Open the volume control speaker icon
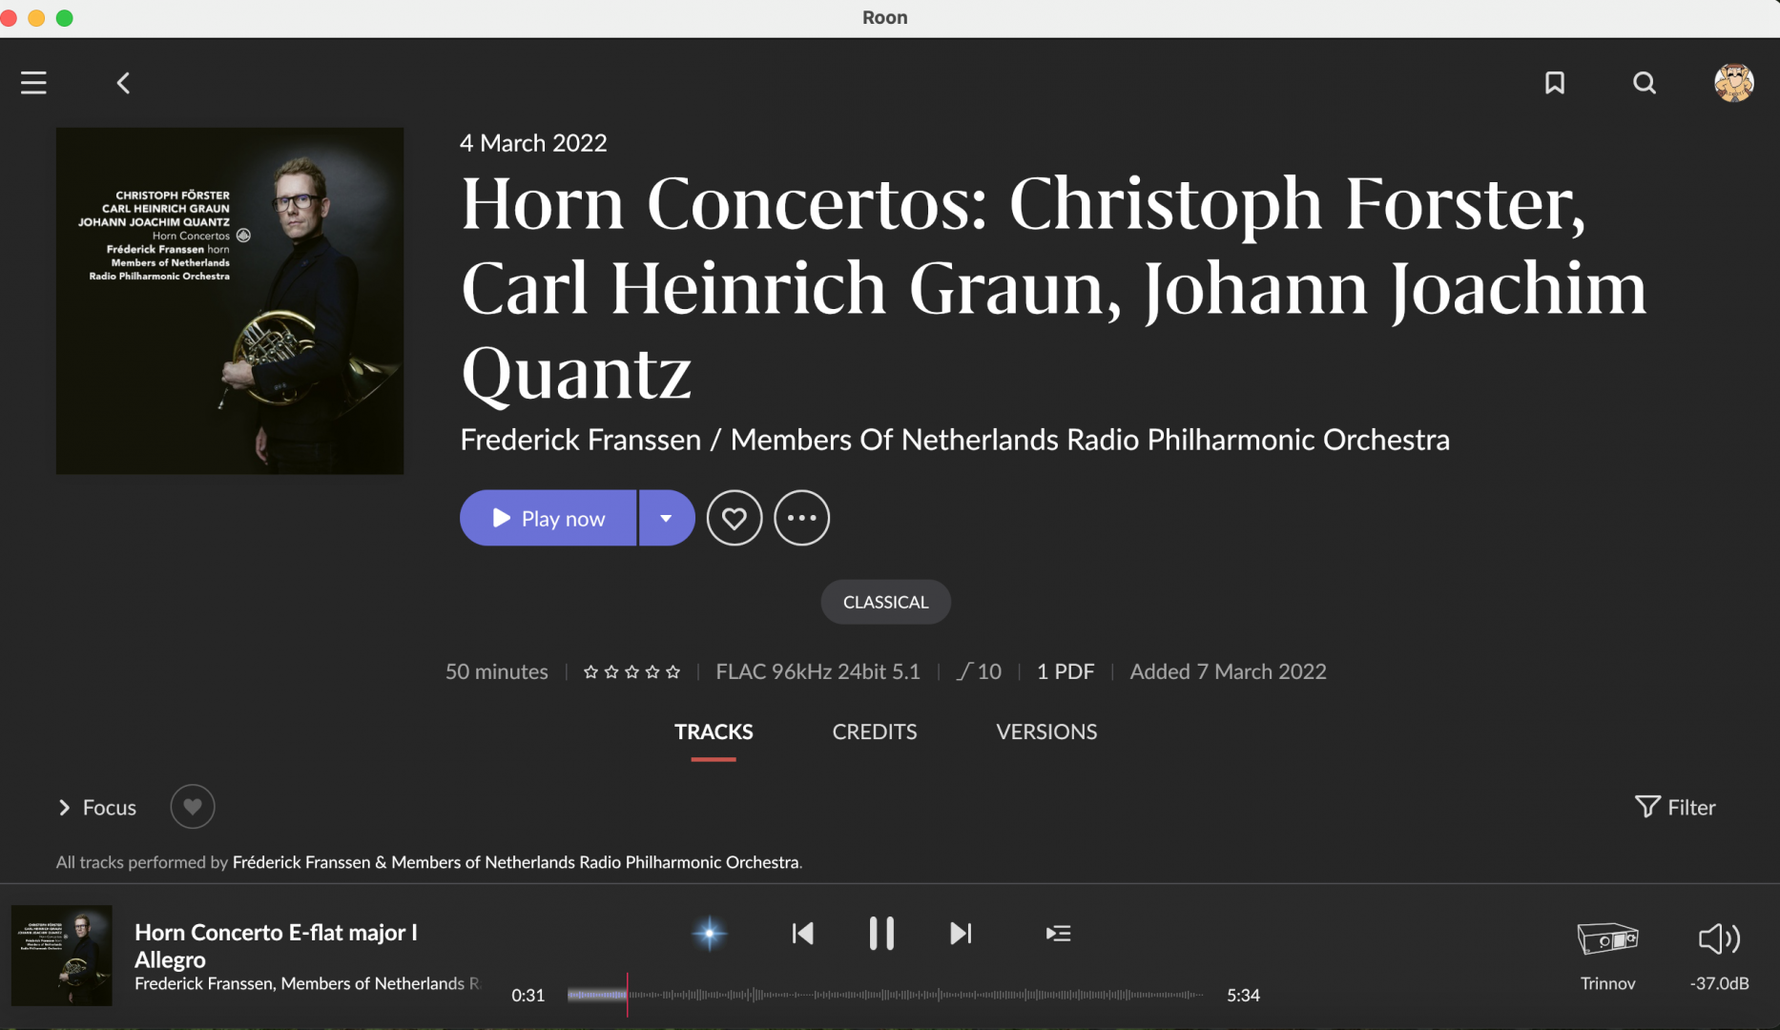Screen dimensions: 1780x1030 pos(1720,939)
